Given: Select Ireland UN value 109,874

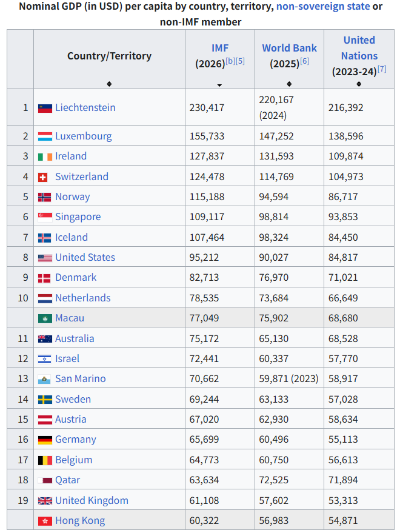Looking at the screenshot, I should [345, 156].
